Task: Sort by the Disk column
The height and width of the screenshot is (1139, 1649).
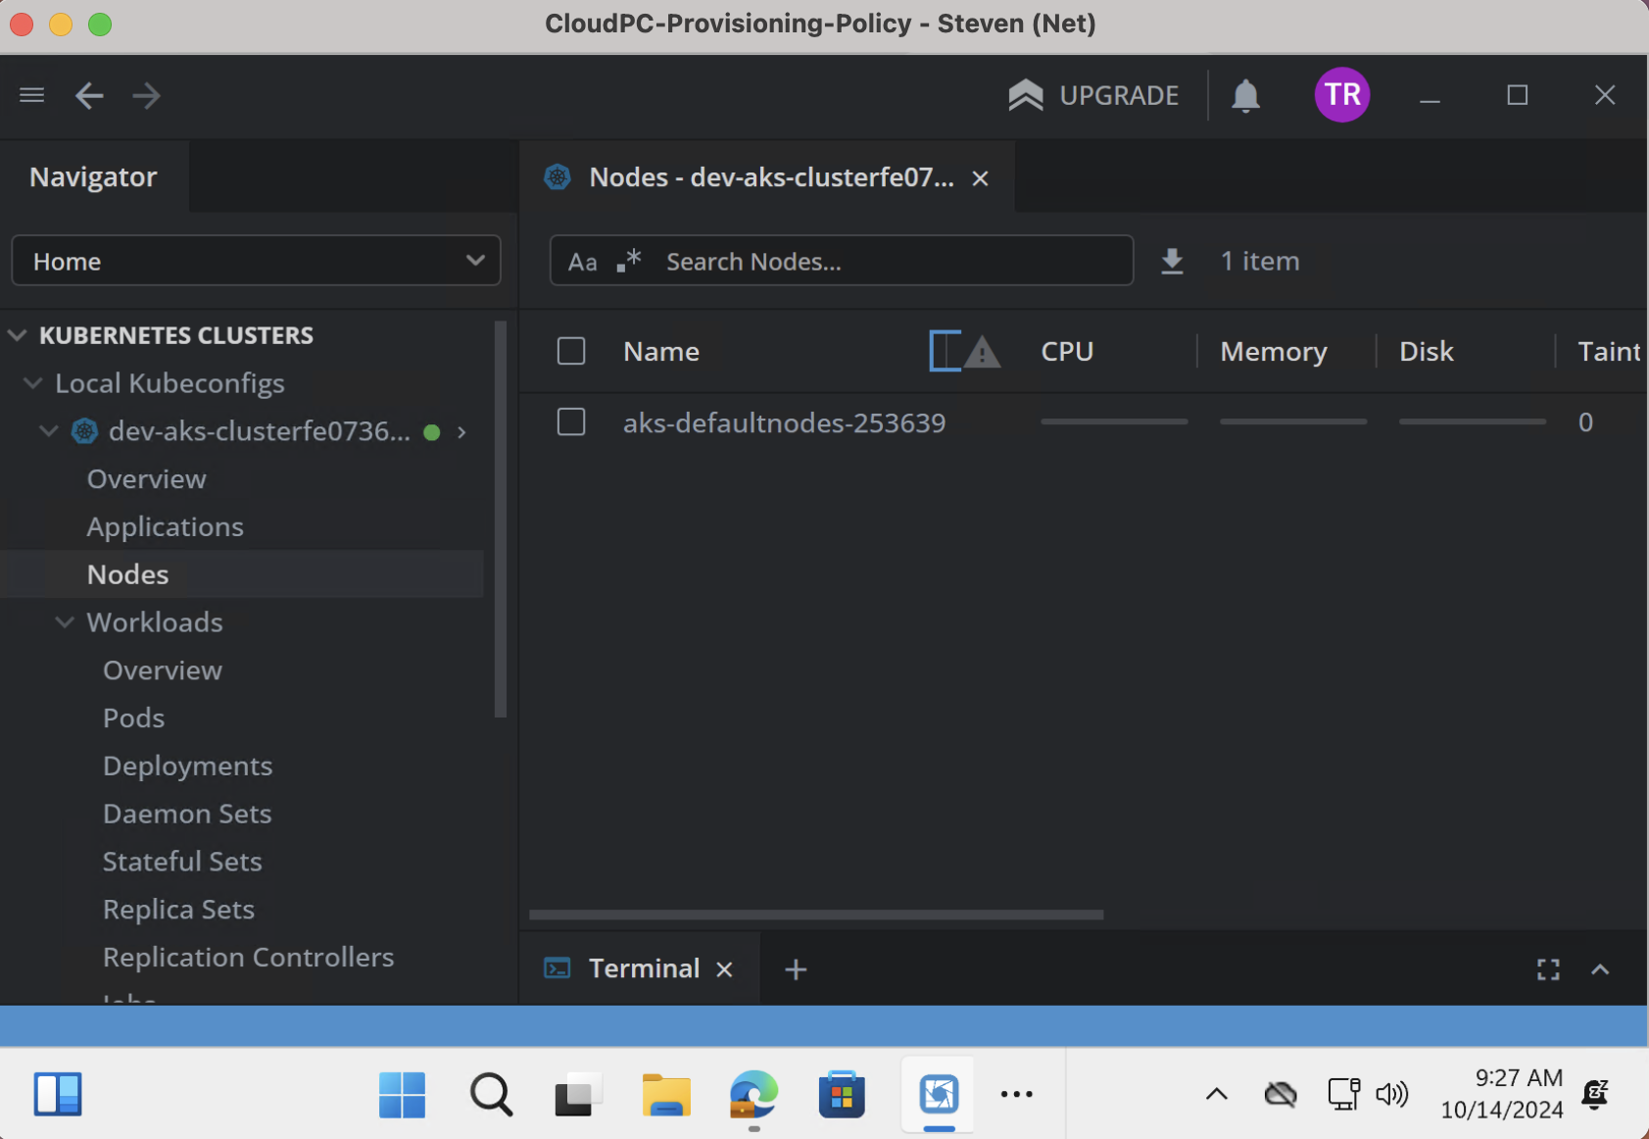Action: [1427, 351]
